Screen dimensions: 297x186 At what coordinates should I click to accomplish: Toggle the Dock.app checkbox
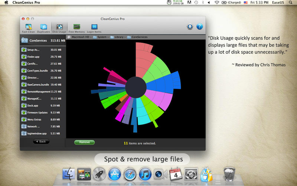(24, 106)
